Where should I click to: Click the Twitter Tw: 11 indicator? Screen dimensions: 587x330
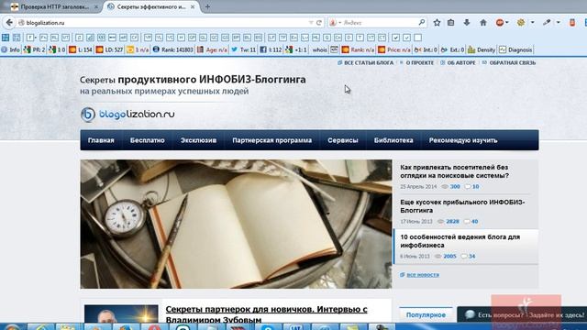coord(244,49)
